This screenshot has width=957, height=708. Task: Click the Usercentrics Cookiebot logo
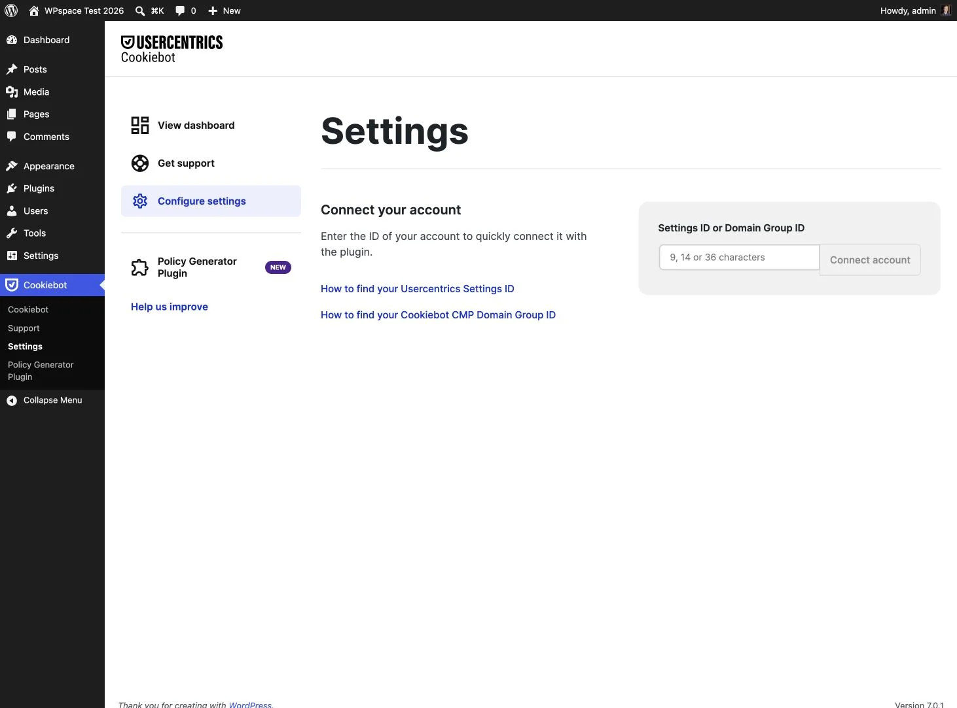(172, 49)
